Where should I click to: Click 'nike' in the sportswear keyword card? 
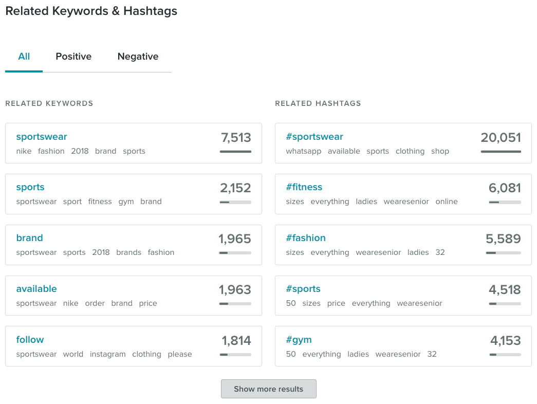24,151
